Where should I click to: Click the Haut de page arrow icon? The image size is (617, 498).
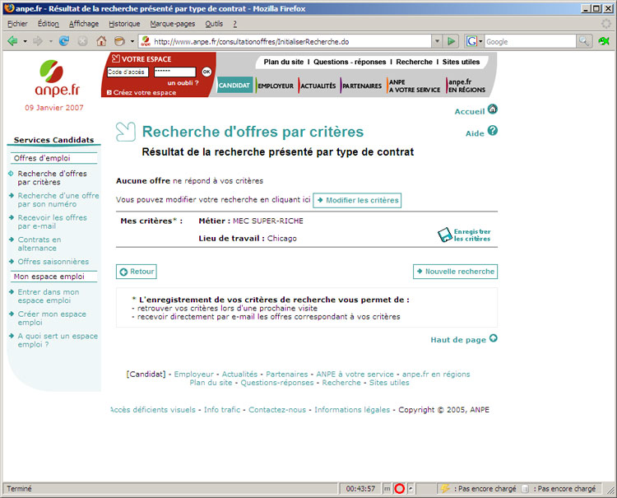[x=494, y=338]
